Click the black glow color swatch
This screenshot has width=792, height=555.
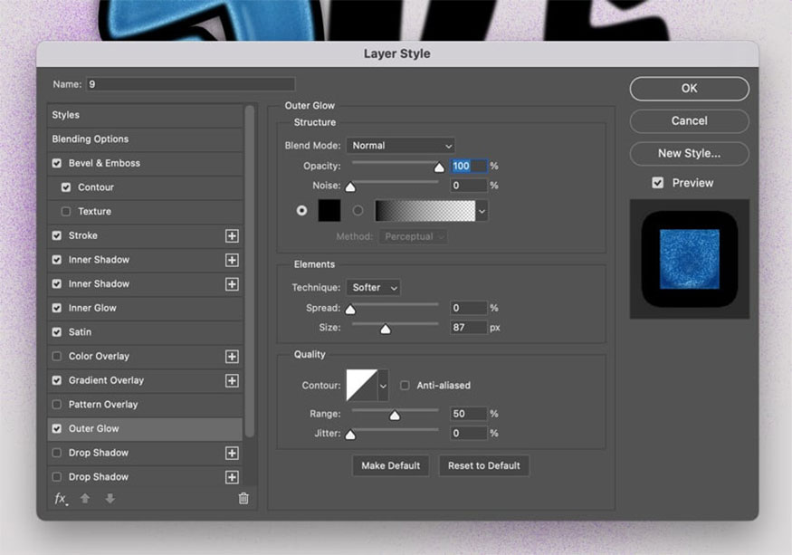tap(329, 210)
